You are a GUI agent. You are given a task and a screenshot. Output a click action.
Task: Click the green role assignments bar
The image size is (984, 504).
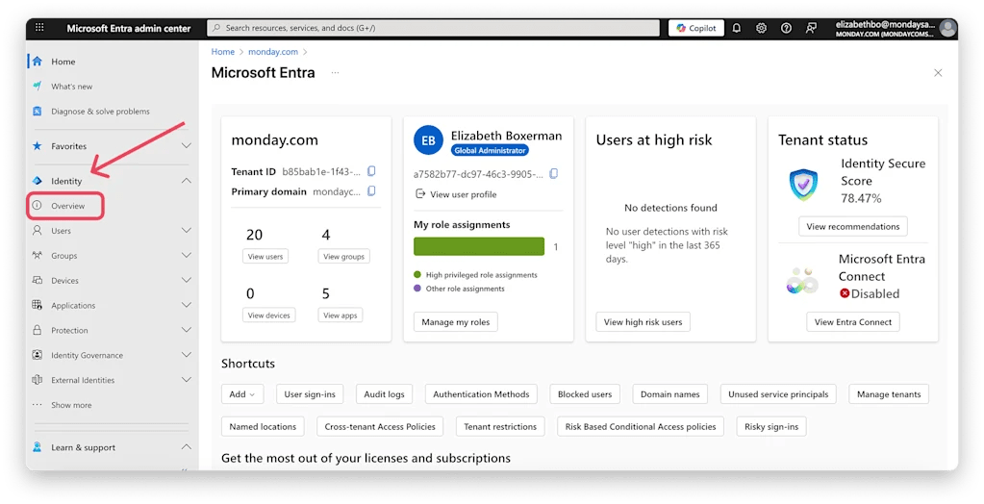[x=479, y=246]
